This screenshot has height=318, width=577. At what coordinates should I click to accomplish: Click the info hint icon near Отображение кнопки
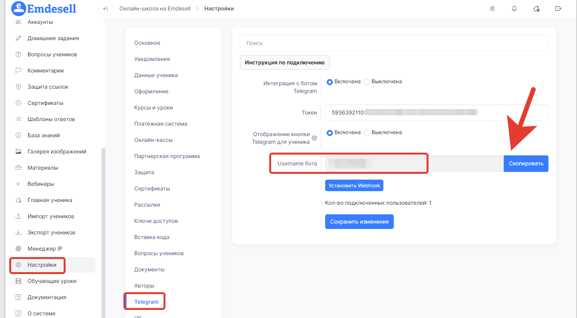(314, 138)
